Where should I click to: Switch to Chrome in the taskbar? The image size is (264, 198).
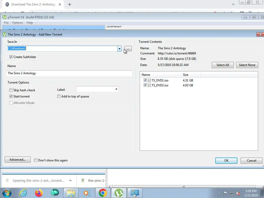(x=103, y=193)
